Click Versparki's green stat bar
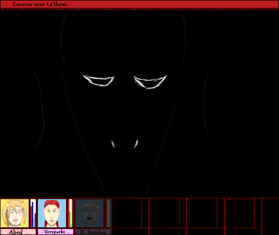This screenshot has height=235, width=279. [x=70, y=219]
